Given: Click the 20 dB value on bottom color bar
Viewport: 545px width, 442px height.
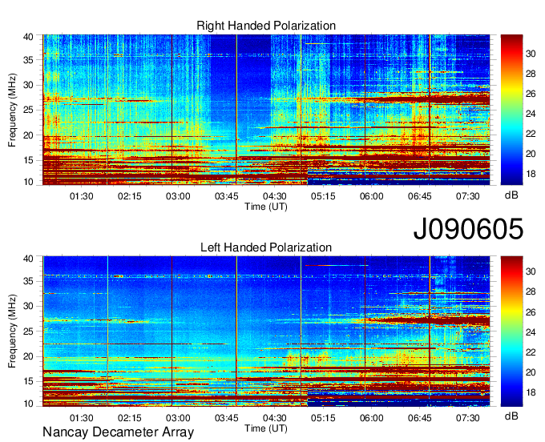Looking at the screenshot, I should coord(531,372).
